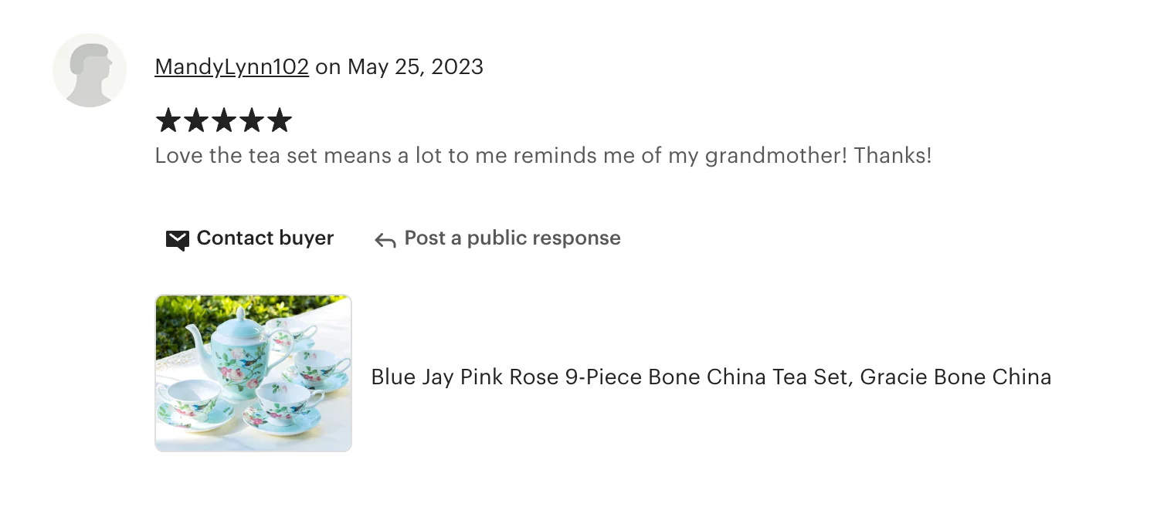The image size is (1174, 517).
Task: Open the tea set product thumbnail
Action: (253, 373)
